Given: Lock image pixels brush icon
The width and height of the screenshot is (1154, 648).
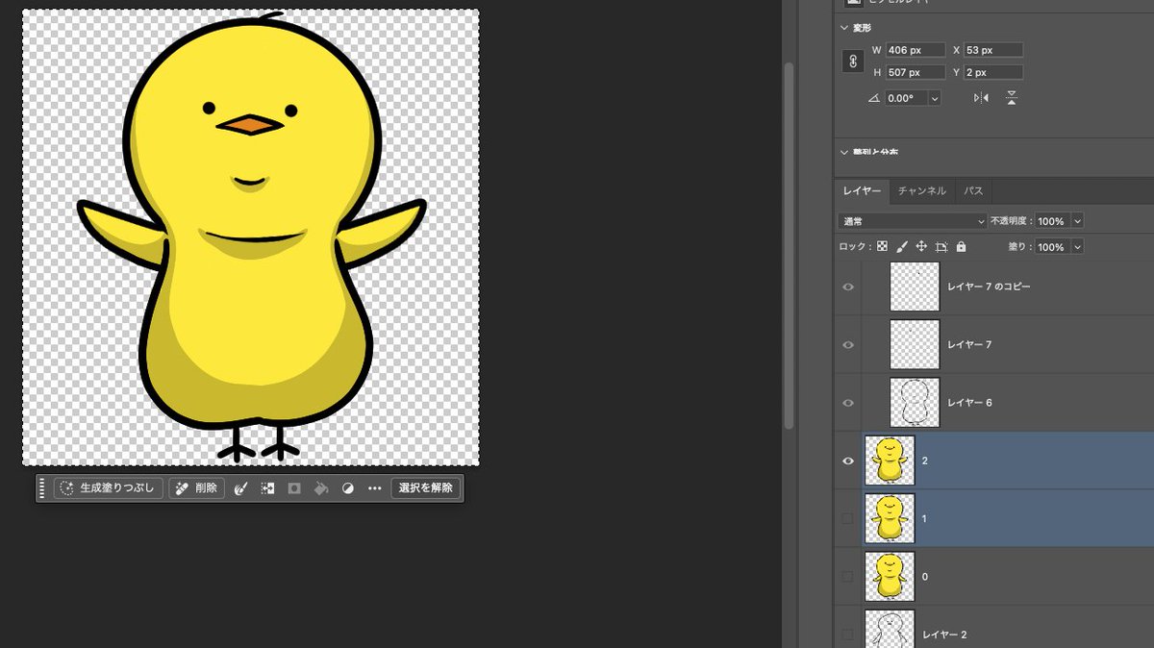Looking at the screenshot, I should 901,246.
